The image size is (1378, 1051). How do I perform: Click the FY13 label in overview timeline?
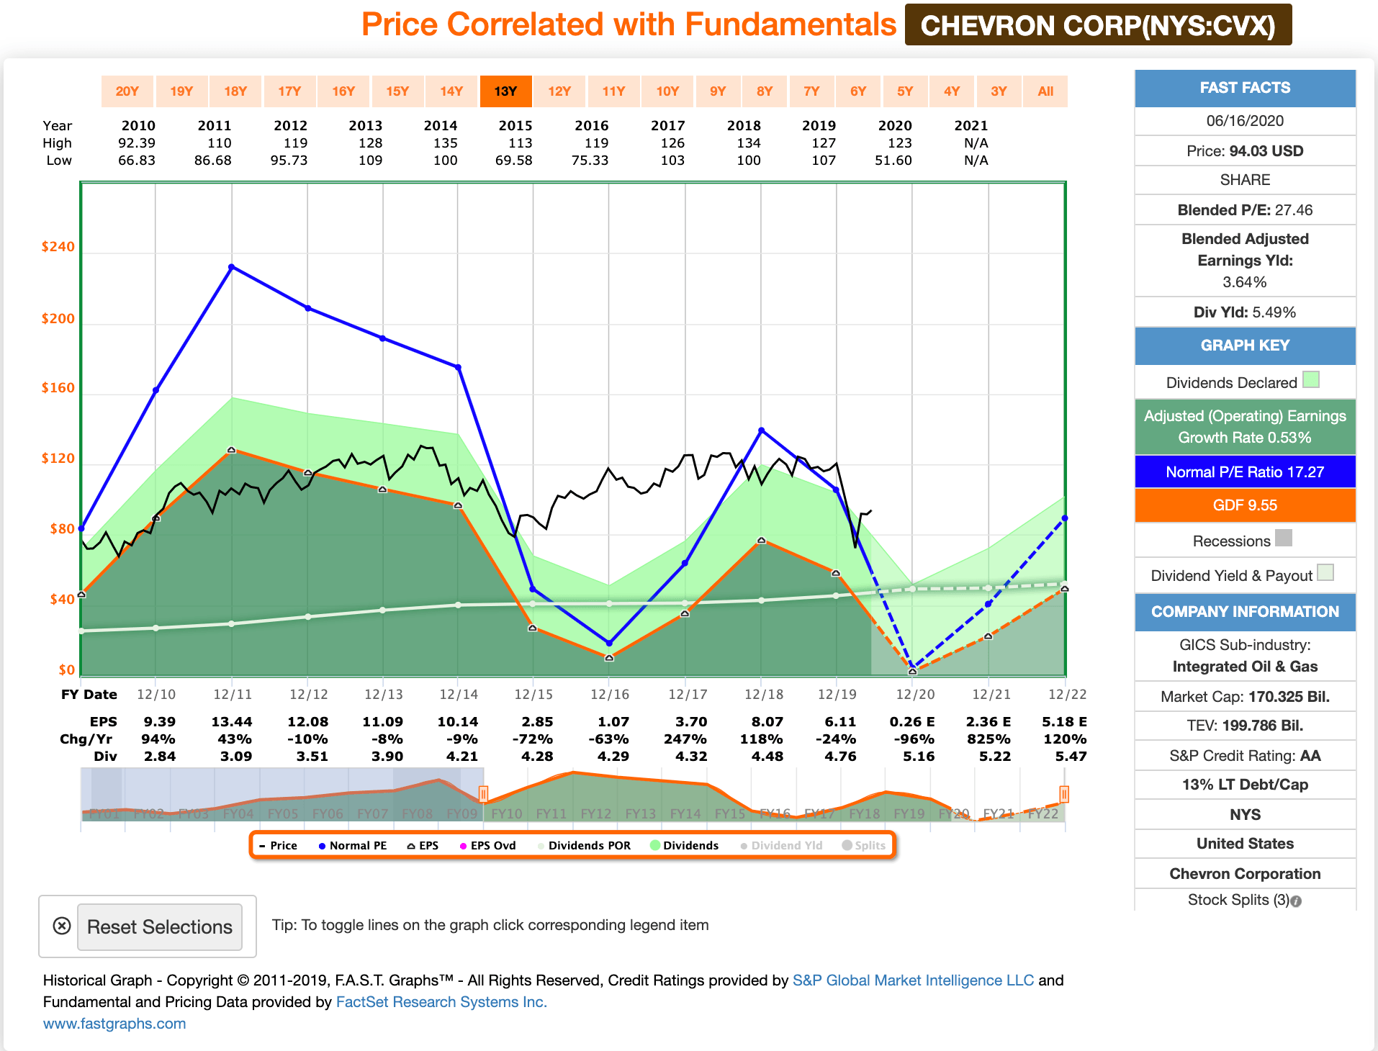641,813
